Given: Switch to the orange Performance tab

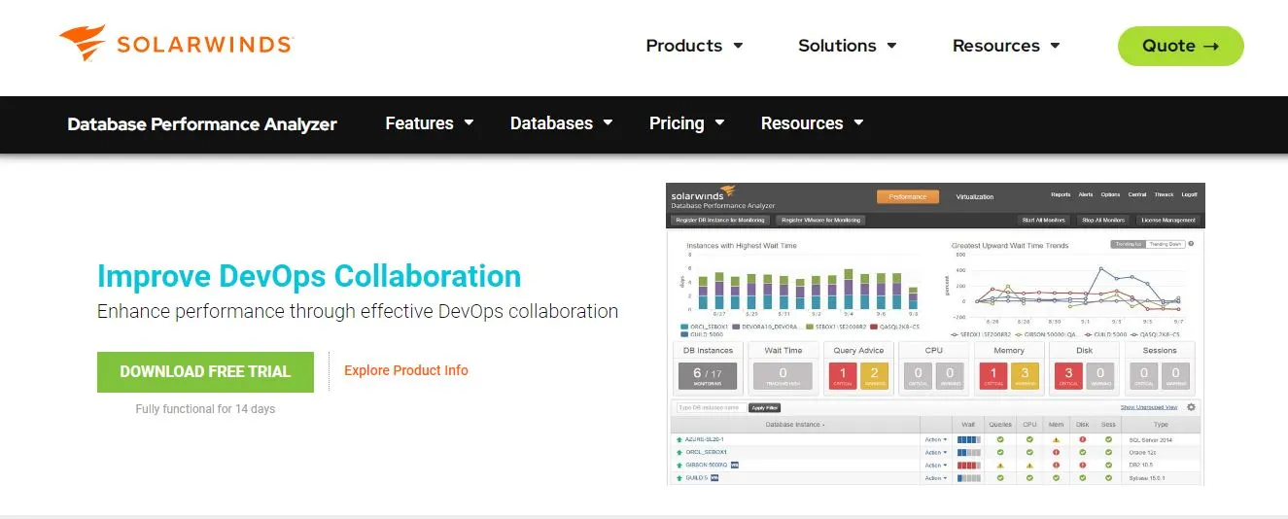Looking at the screenshot, I should pyautogui.click(x=908, y=196).
